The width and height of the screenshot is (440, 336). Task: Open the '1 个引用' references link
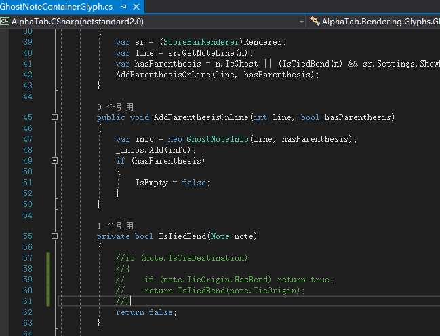[115, 225]
